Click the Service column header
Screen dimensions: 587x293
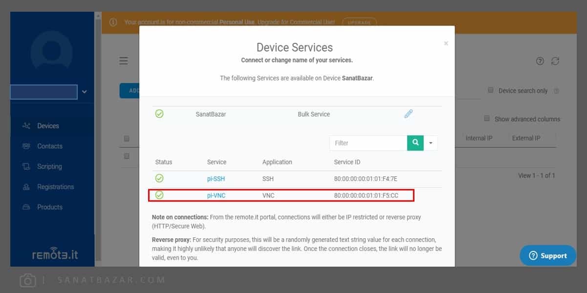pos(217,162)
